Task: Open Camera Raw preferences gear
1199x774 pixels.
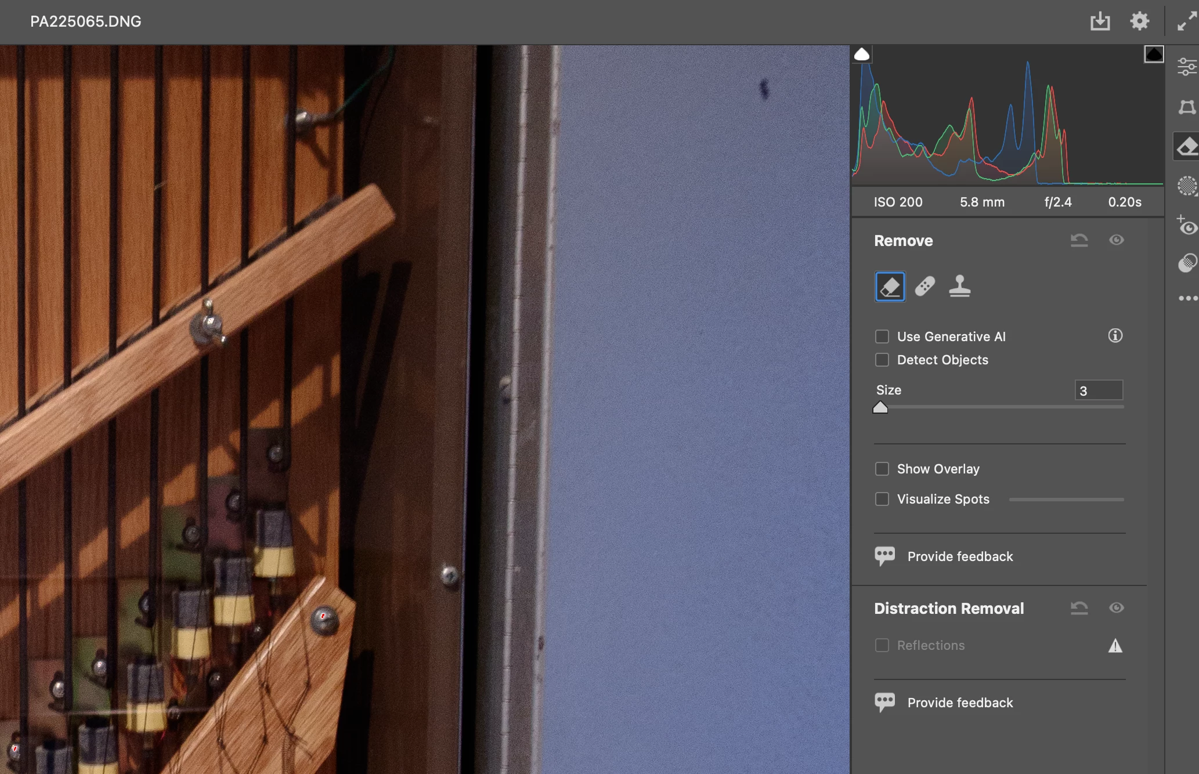Action: point(1139,21)
